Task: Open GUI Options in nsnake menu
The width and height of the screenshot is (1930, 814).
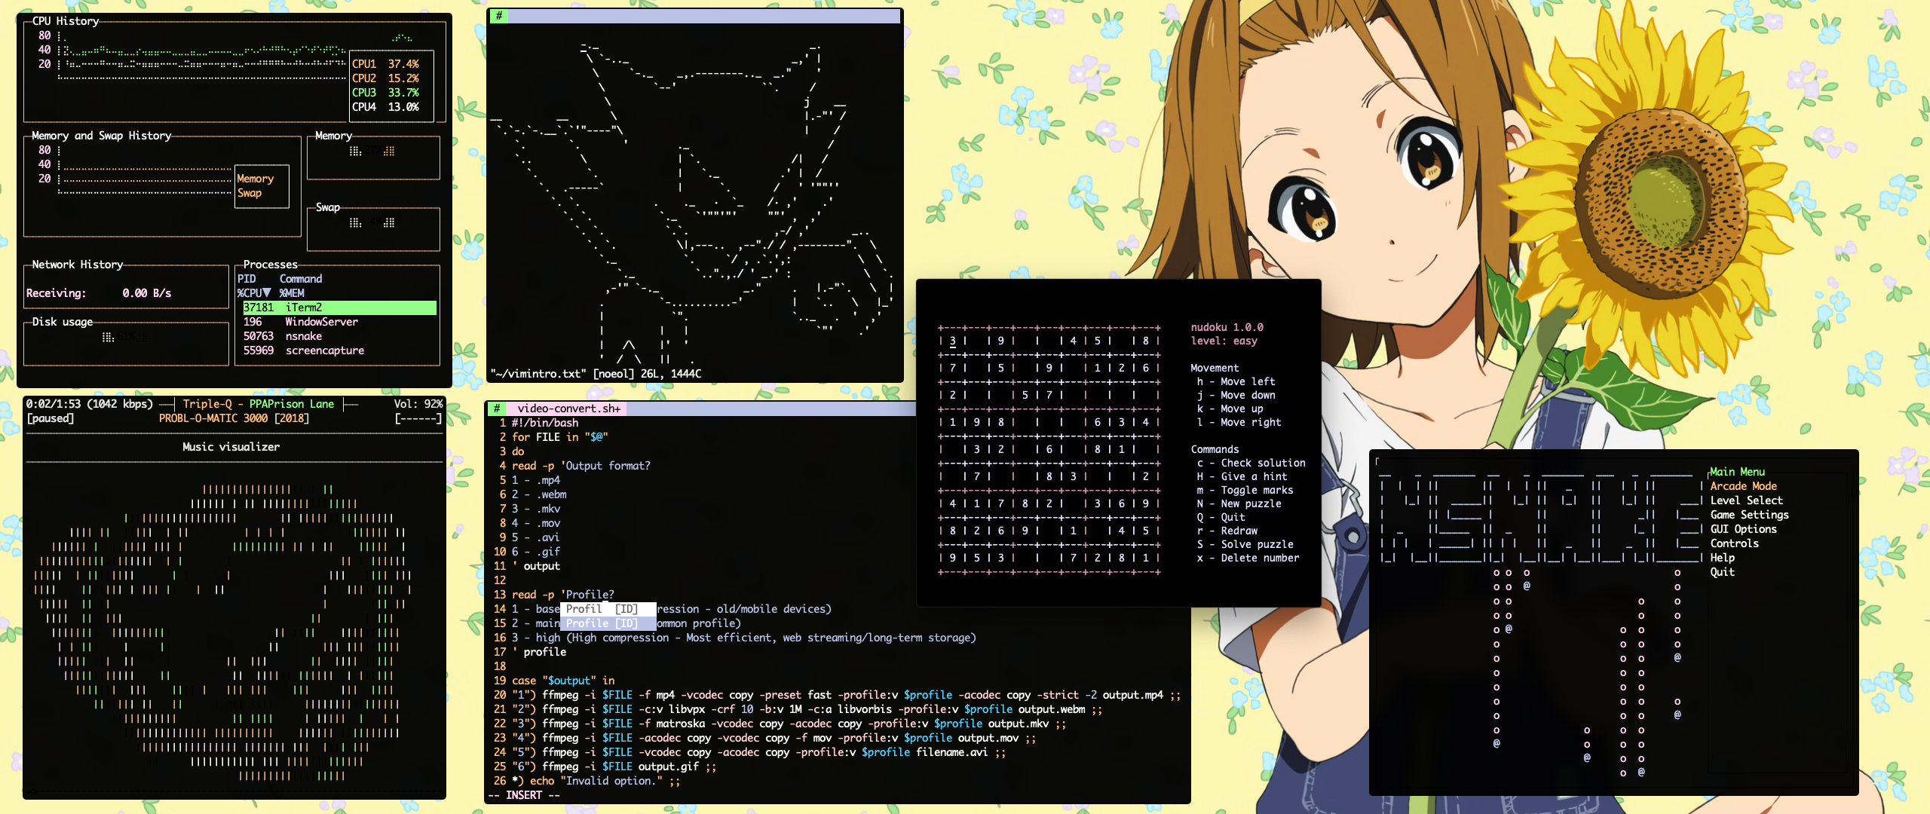Action: 1743,529
